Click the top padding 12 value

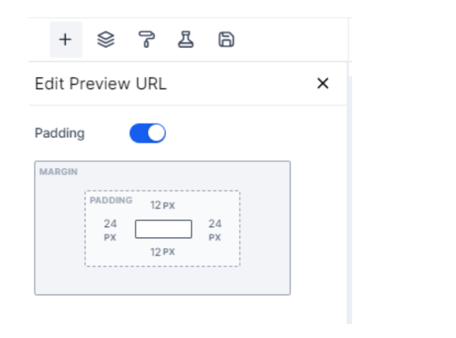pos(156,205)
